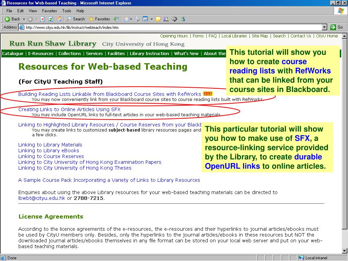Viewport: 348px width, 261px height.
Task: Follow the Forms link
Action: click(x=198, y=36)
